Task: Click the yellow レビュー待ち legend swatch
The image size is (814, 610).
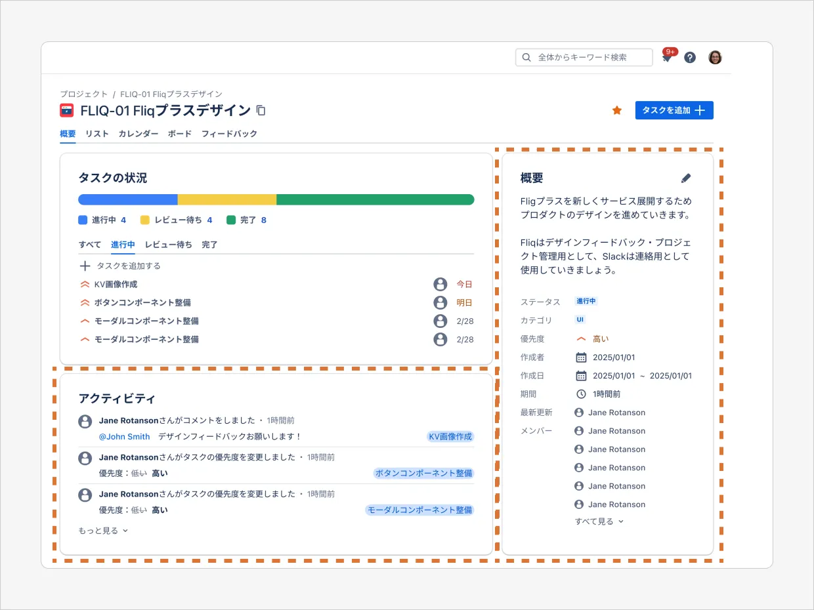Action: (145, 220)
